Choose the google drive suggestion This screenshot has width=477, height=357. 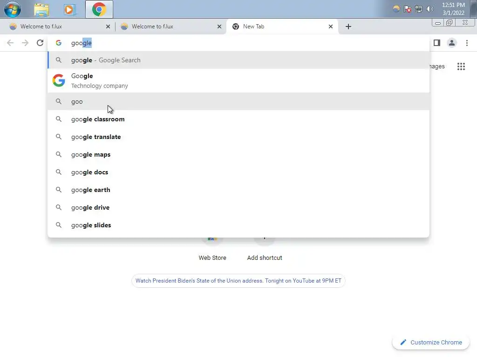(x=238, y=207)
